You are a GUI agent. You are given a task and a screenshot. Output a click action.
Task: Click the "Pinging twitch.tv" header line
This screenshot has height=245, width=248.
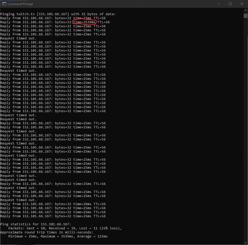(58, 14)
